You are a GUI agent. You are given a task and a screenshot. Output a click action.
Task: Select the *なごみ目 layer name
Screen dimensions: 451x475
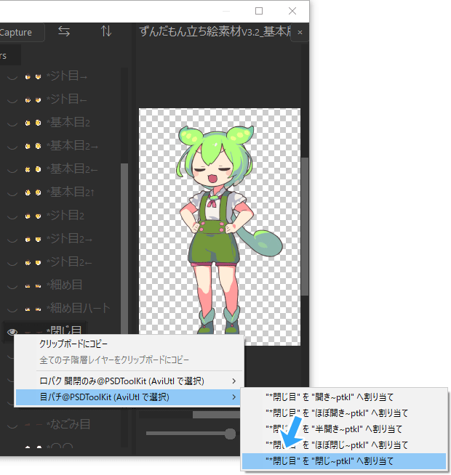[68, 424]
